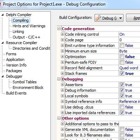Select Forms in the tree
The image size is (140, 140).
pyautogui.click(x=11, y=54)
